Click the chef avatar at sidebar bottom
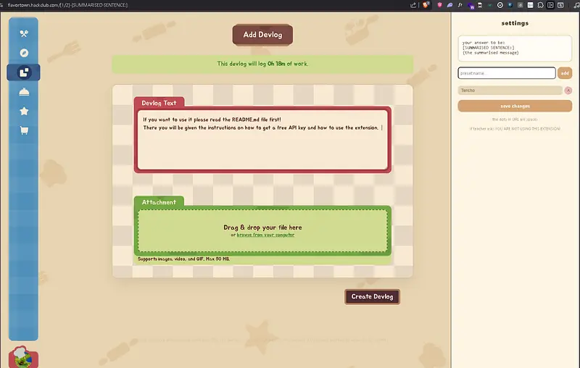Viewport: 580px width, 368px height. click(23, 356)
